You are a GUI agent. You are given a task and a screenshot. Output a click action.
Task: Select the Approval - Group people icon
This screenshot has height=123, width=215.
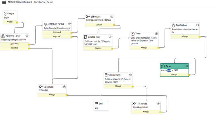coord(45,24)
